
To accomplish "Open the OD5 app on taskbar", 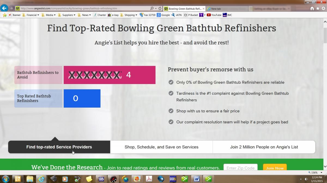I will pyautogui.click(x=173, y=179).
